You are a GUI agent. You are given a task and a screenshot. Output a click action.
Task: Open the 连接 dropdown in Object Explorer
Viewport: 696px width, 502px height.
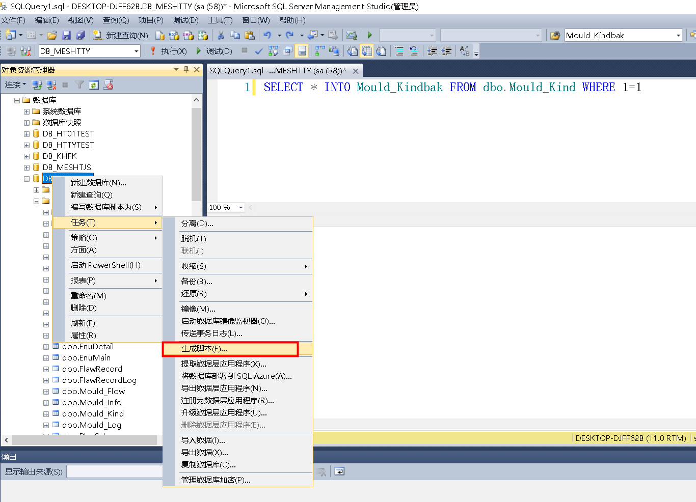coord(15,85)
